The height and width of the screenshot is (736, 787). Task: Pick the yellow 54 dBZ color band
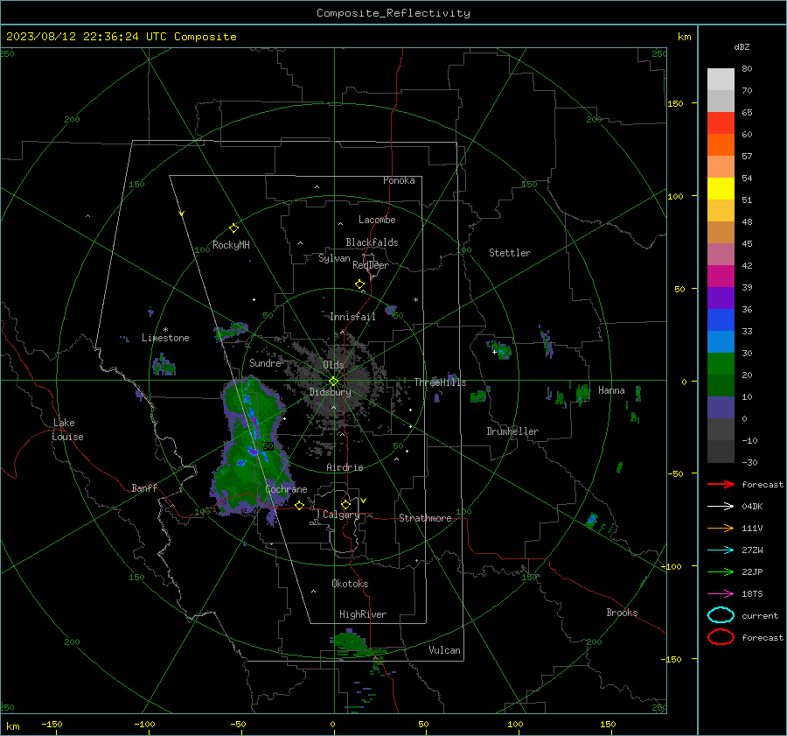pos(721,188)
